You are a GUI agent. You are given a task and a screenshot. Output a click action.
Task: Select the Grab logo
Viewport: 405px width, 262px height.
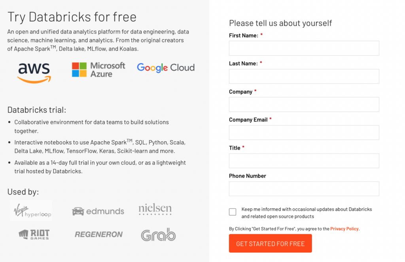[x=158, y=235]
